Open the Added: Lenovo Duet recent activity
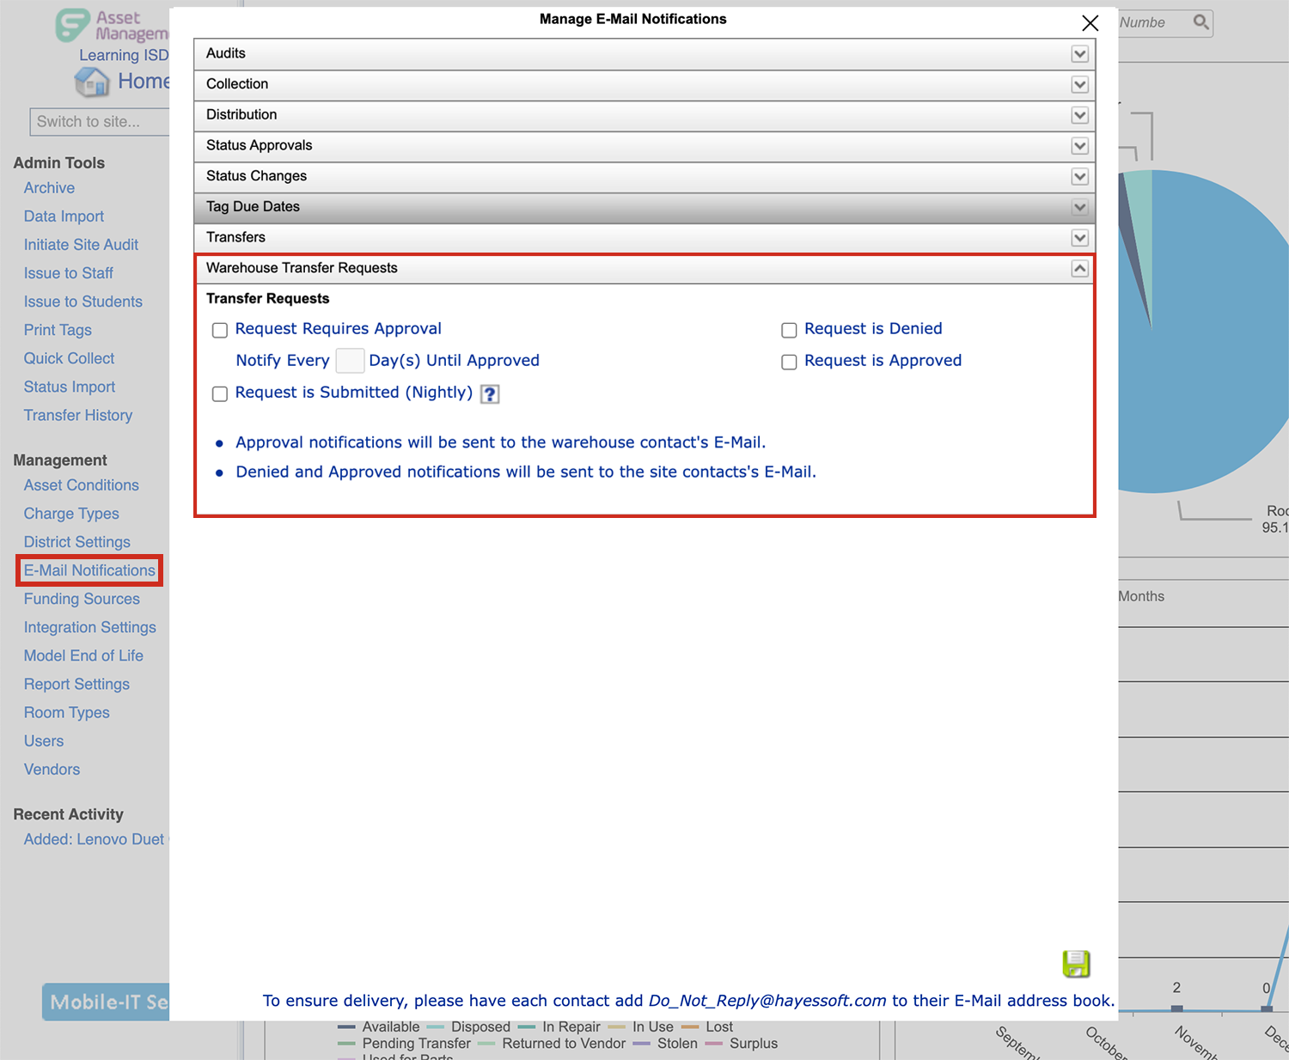Viewport: 1289px width, 1060px height. tap(96, 839)
